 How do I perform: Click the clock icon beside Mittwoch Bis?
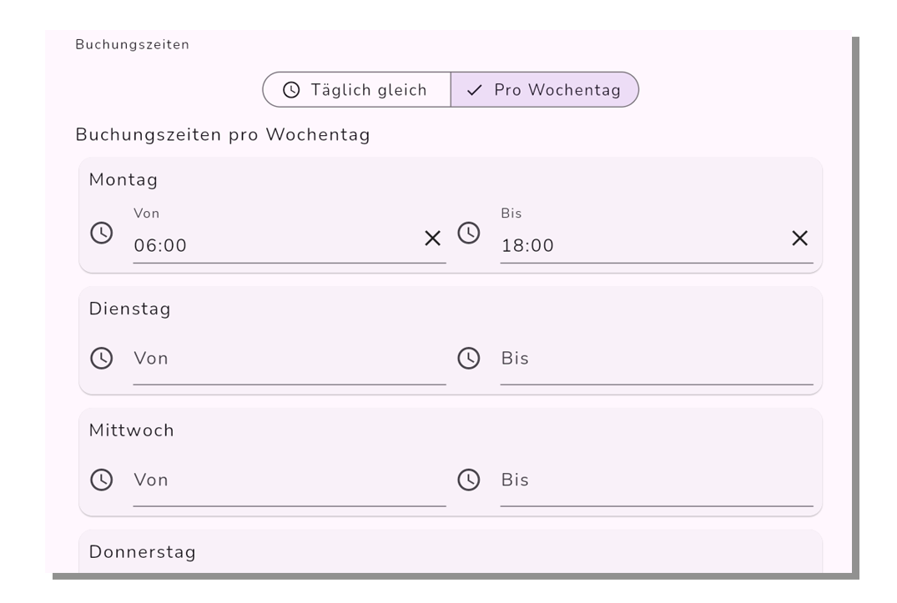(469, 480)
